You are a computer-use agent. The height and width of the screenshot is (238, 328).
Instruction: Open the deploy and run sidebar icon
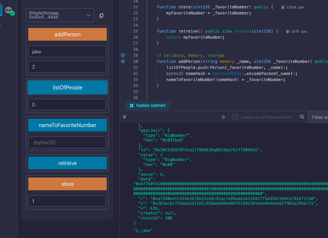pyautogui.click(x=10, y=11)
